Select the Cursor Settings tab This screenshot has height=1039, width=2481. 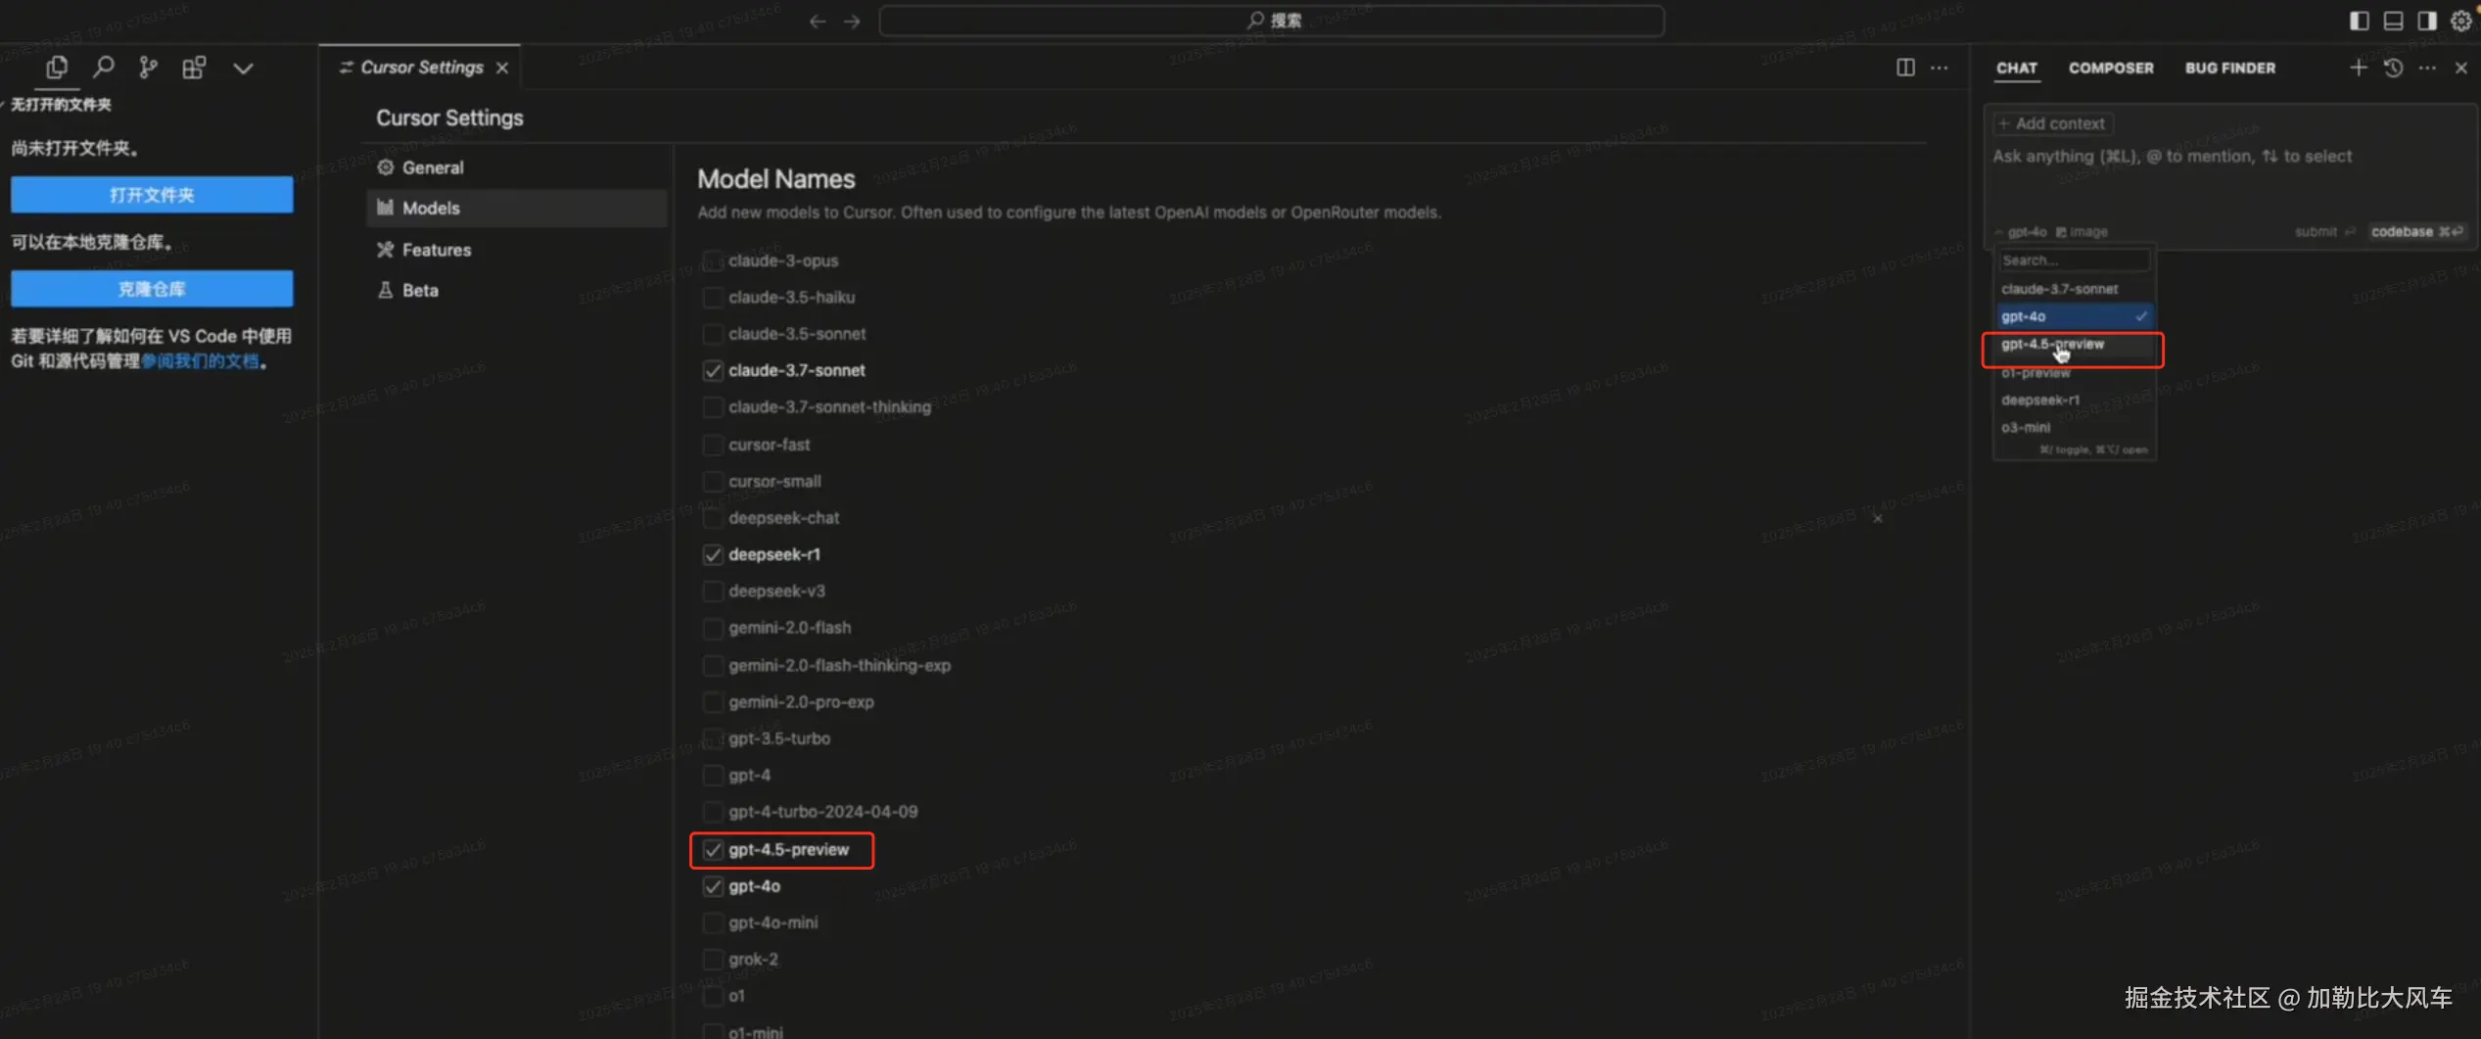pos(421,67)
